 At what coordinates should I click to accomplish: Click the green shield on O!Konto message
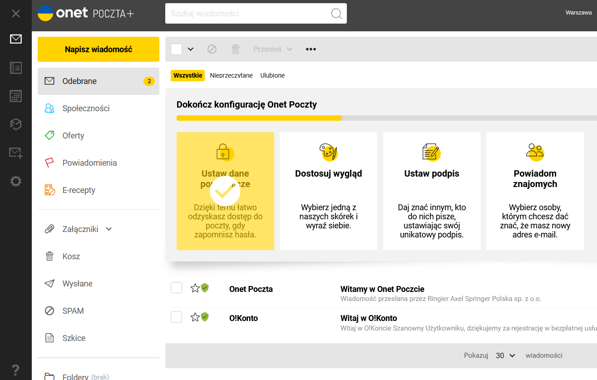tap(205, 317)
